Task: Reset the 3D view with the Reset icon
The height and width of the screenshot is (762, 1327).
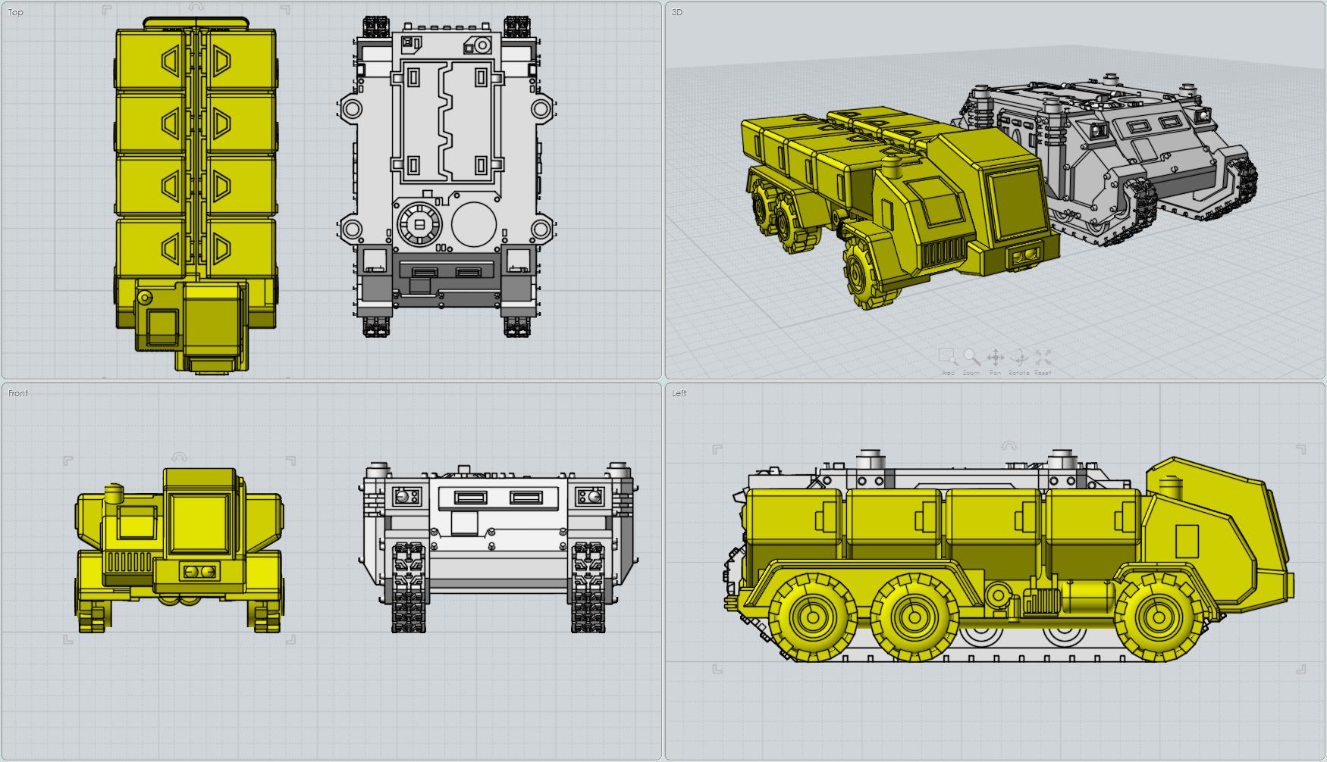Action: click(x=1043, y=358)
